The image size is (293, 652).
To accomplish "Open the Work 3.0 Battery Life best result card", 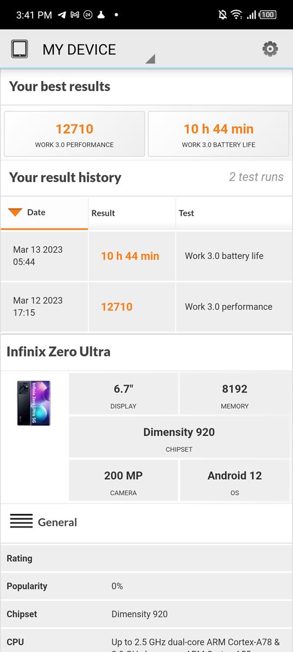I will tap(218, 134).
